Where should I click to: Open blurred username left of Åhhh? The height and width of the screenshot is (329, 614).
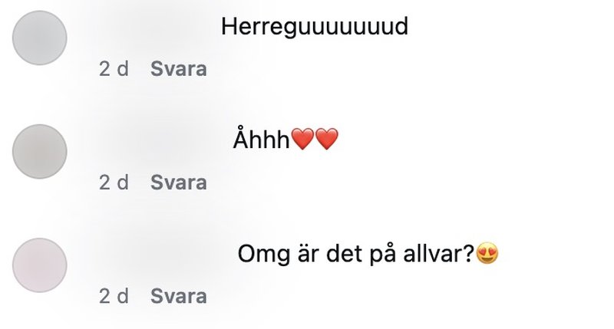pyautogui.click(x=163, y=140)
